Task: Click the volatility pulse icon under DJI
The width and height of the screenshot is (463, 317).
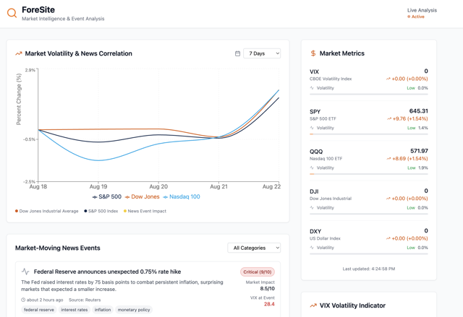Action: (312, 208)
